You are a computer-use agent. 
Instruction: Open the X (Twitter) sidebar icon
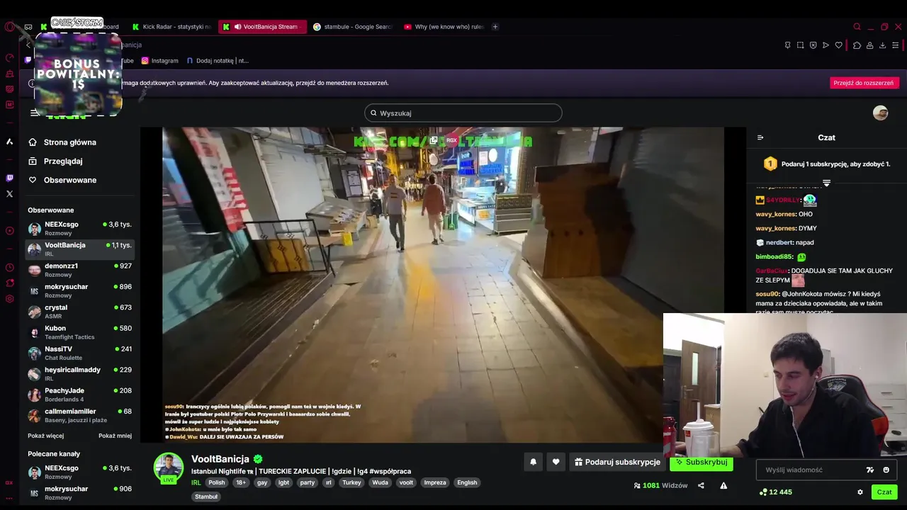tap(9, 193)
